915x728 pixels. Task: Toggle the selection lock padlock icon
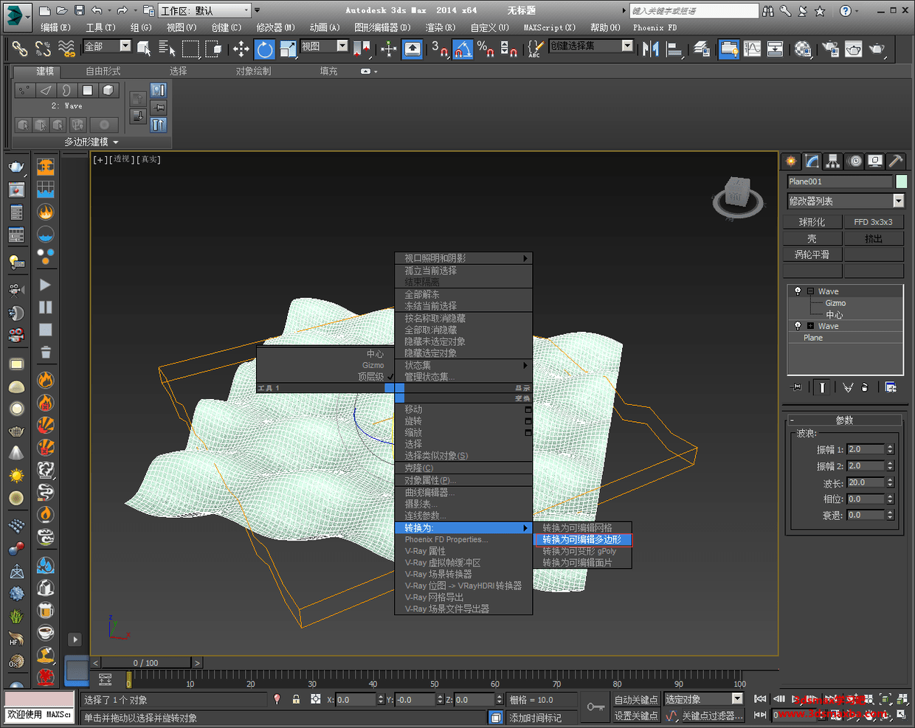click(x=296, y=699)
